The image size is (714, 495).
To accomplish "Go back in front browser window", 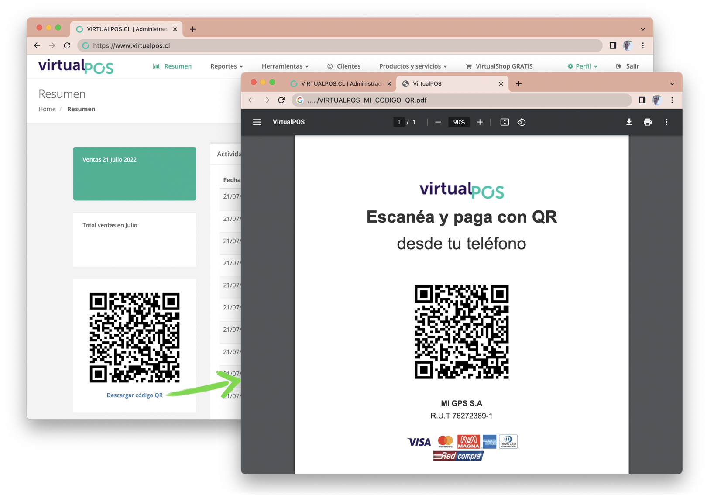I will point(251,100).
